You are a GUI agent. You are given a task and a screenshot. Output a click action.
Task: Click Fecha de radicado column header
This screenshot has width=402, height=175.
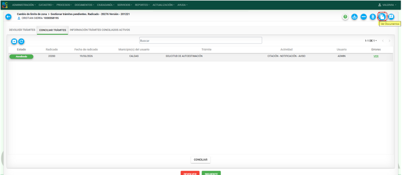click(x=86, y=49)
